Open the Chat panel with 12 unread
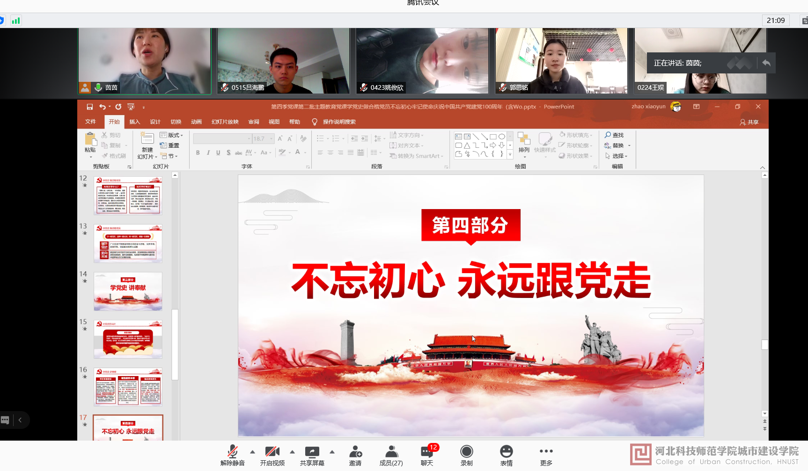 (x=426, y=452)
